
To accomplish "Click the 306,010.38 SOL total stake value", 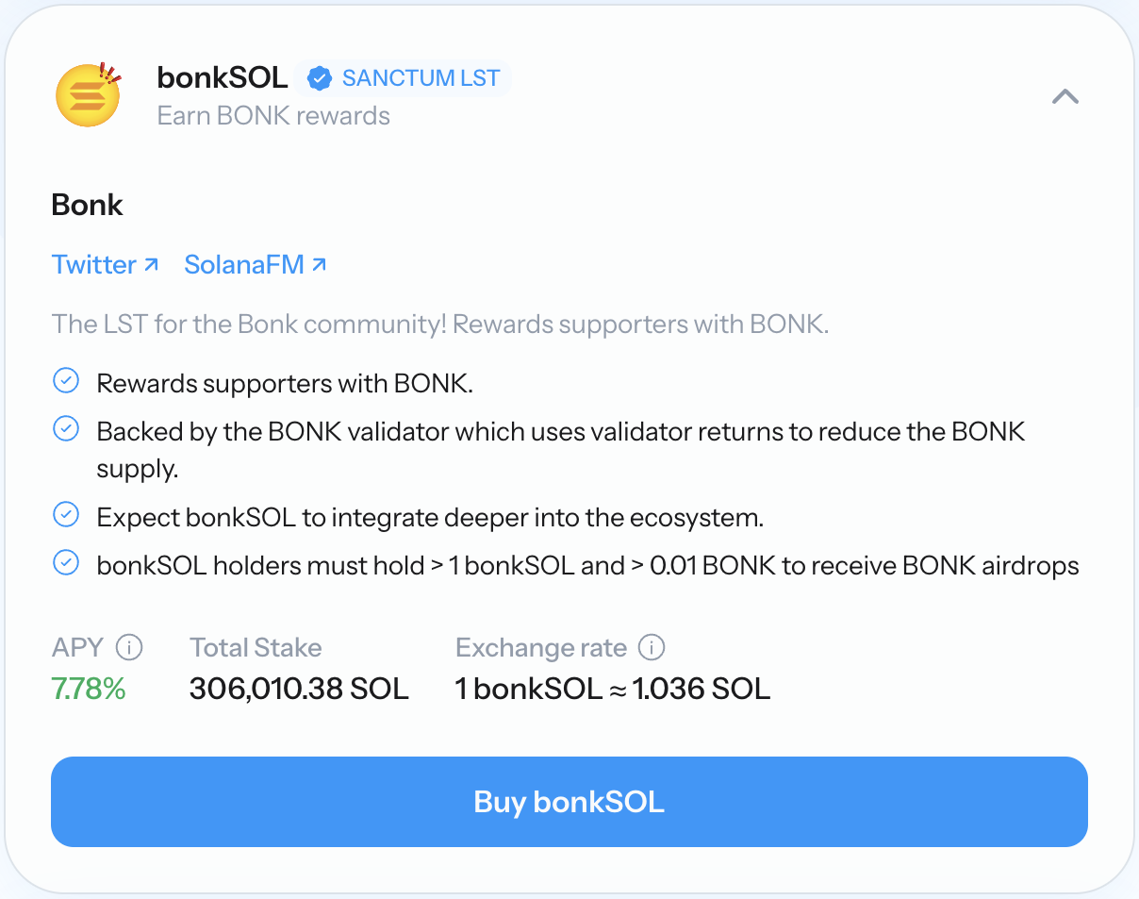I will [299, 689].
